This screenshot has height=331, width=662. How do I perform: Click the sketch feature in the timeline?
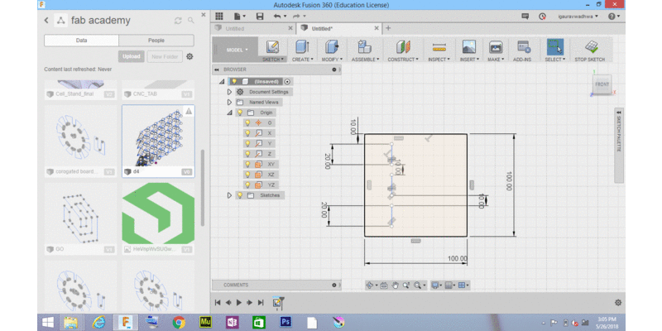(277, 302)
